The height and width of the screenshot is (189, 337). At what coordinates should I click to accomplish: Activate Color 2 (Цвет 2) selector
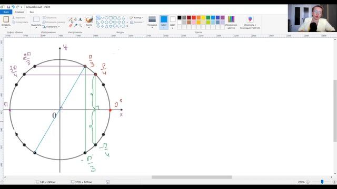click(x=173, y=22)
